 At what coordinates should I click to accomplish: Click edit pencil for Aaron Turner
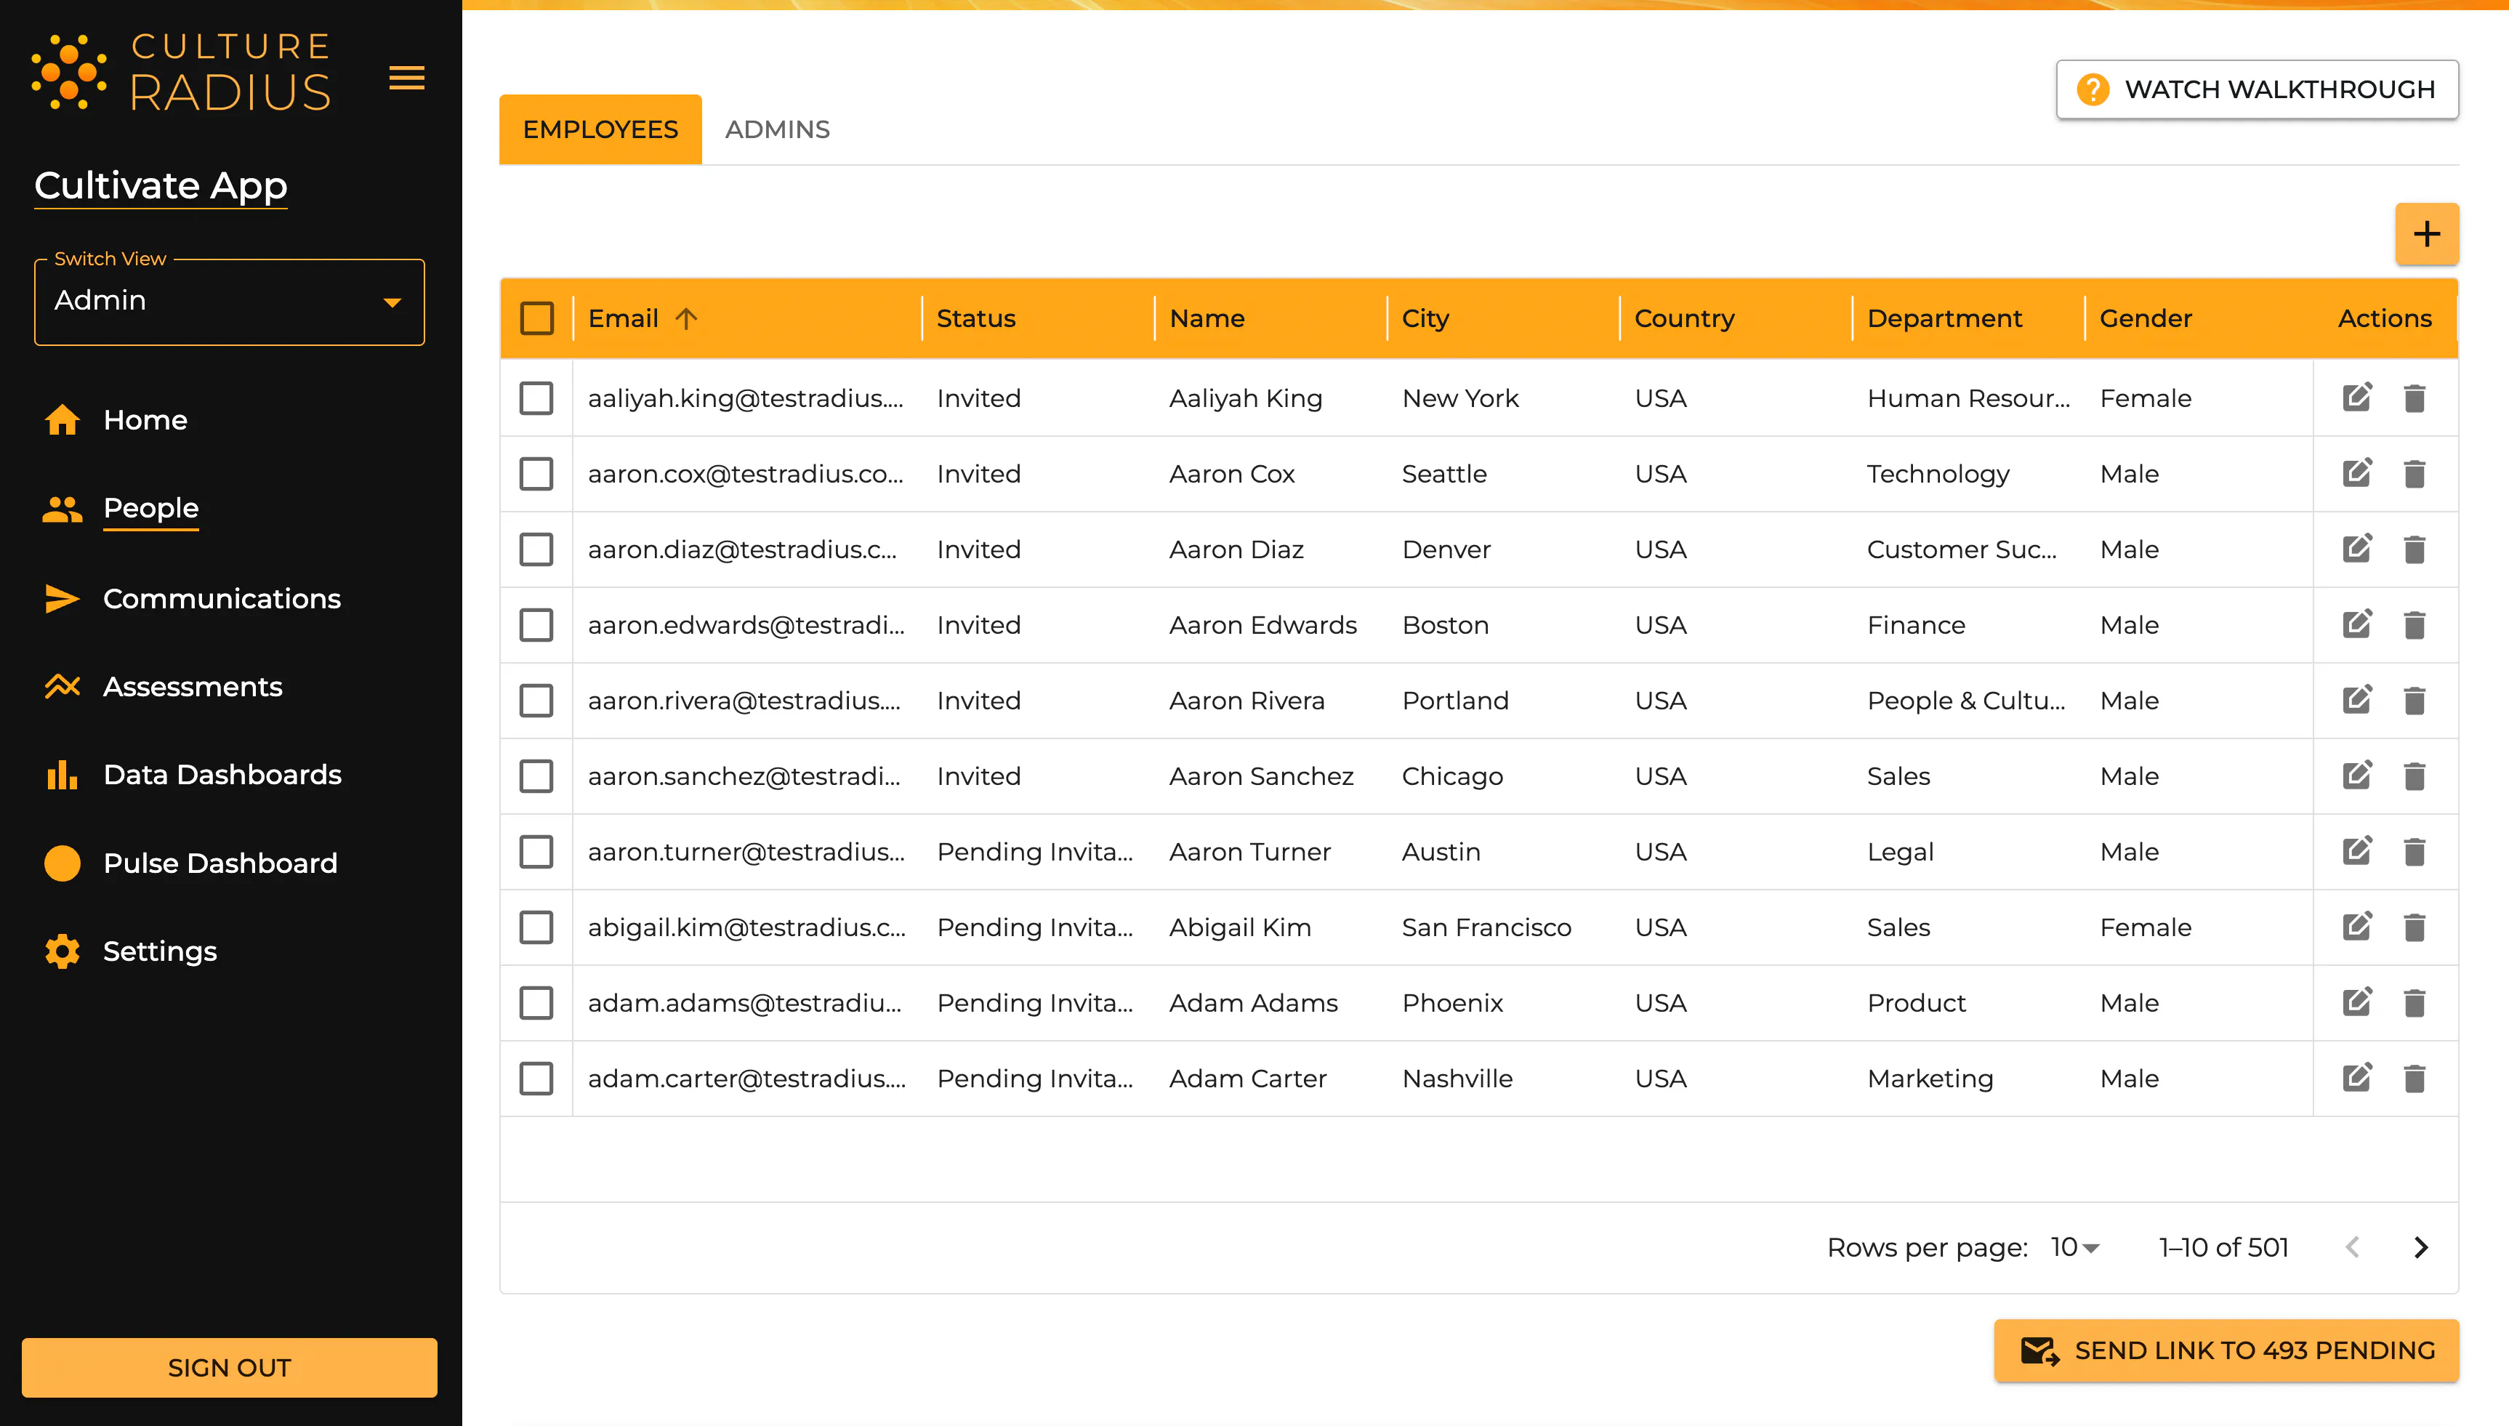click(x=2356, y=851)
